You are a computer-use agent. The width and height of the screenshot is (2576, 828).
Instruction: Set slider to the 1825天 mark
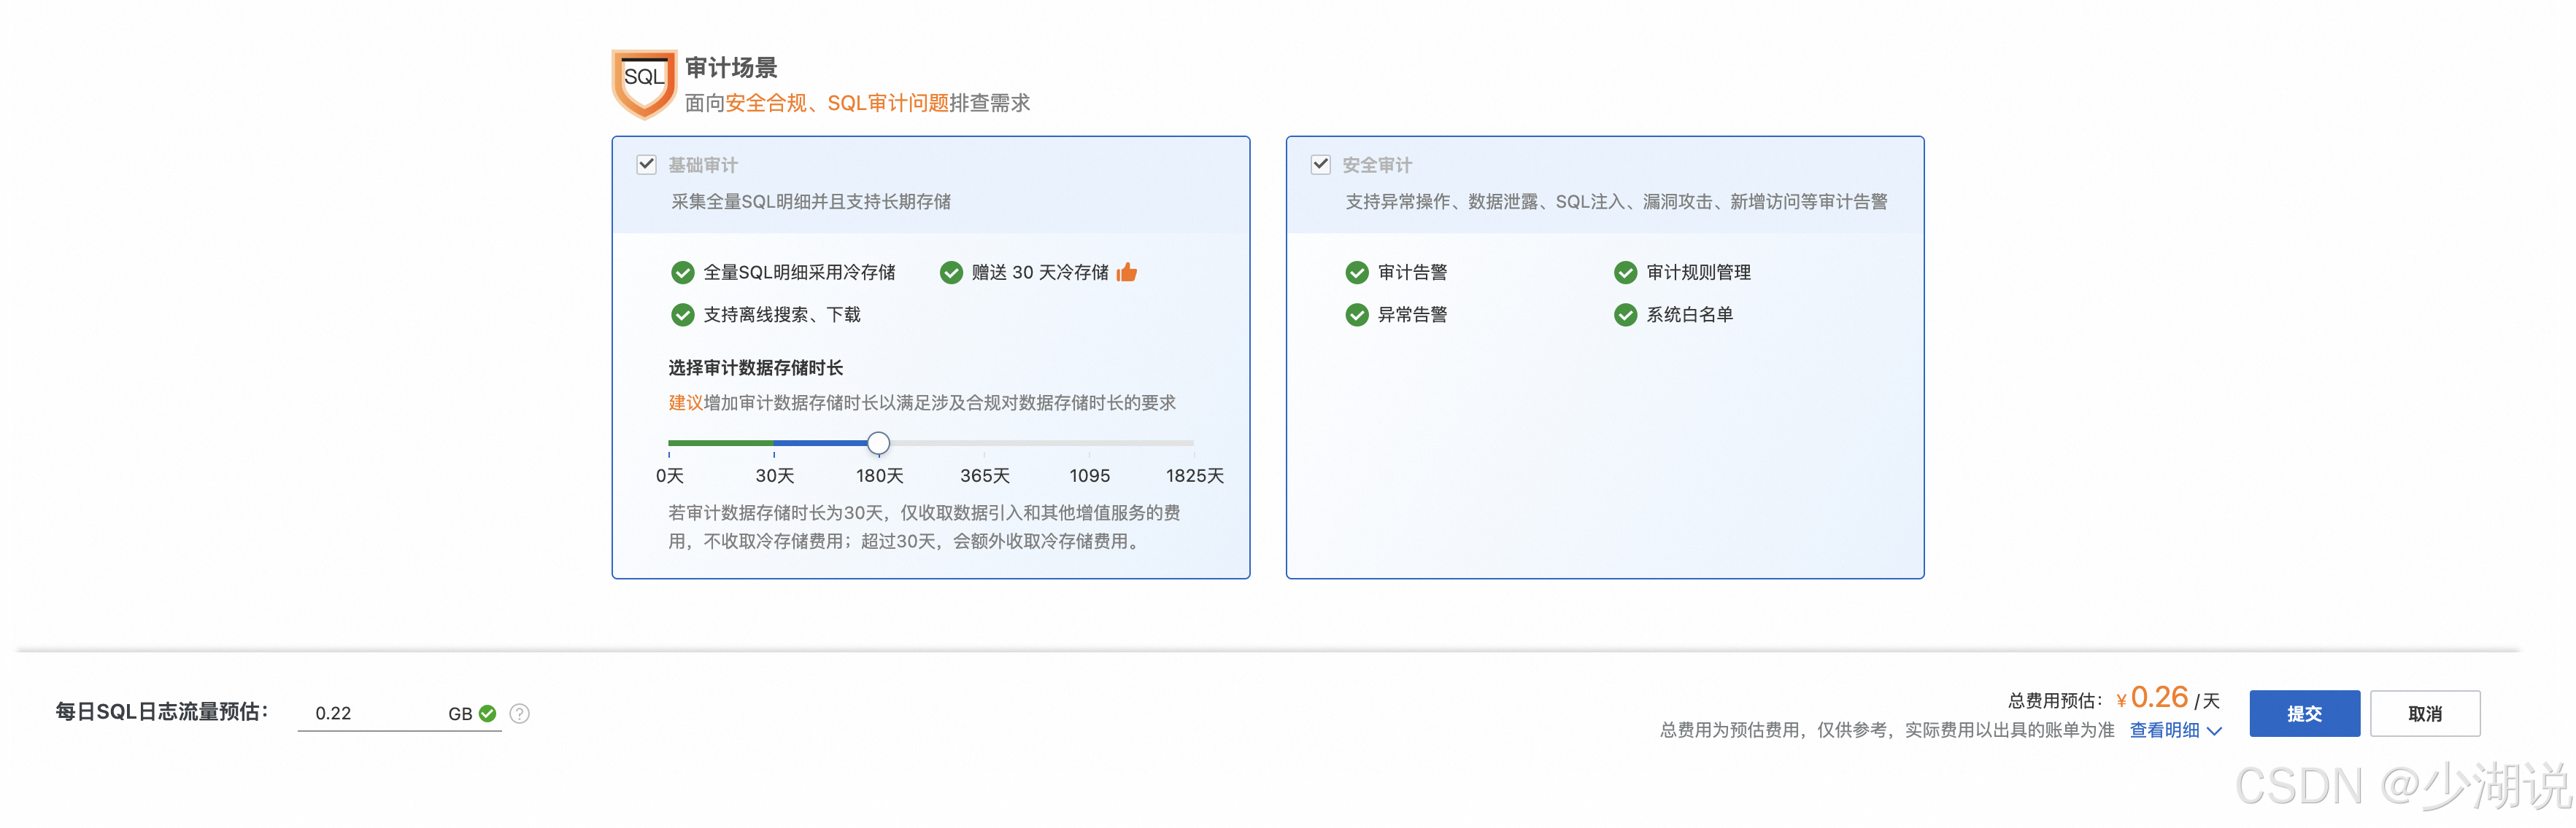point(1193,442)
